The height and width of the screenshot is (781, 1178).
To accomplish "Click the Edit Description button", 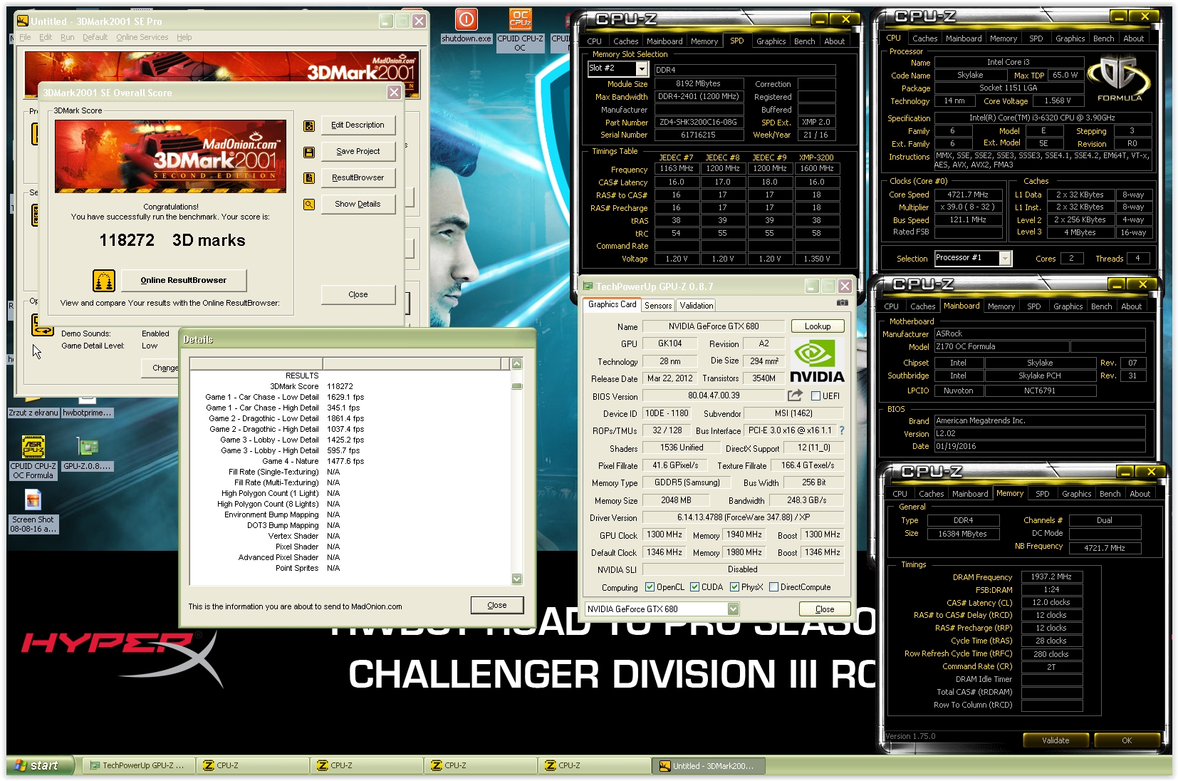I will (358, 125).
